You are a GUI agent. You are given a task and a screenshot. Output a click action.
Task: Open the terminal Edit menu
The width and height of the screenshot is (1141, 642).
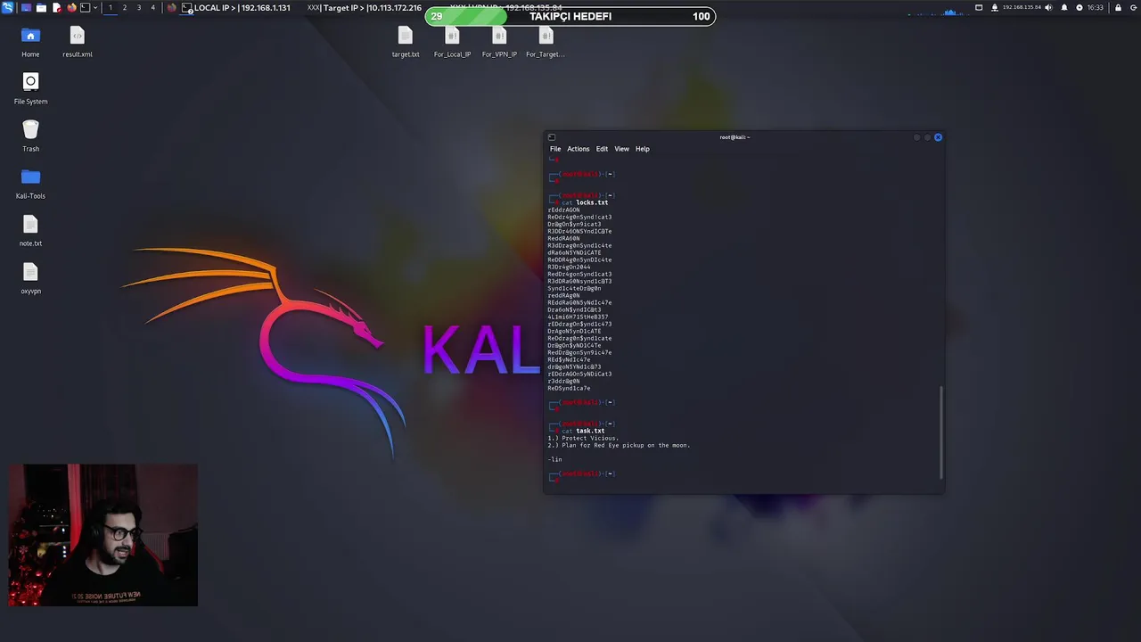(x=602, y=149)
